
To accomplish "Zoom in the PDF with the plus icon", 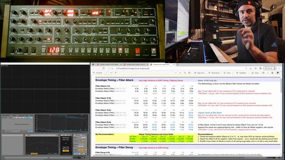I will coord(180,73).
